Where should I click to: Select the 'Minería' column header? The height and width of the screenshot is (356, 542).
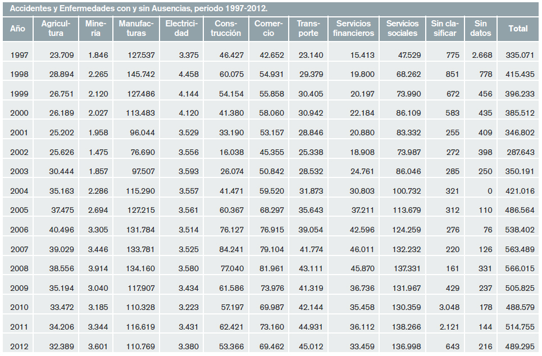point(96,29)
